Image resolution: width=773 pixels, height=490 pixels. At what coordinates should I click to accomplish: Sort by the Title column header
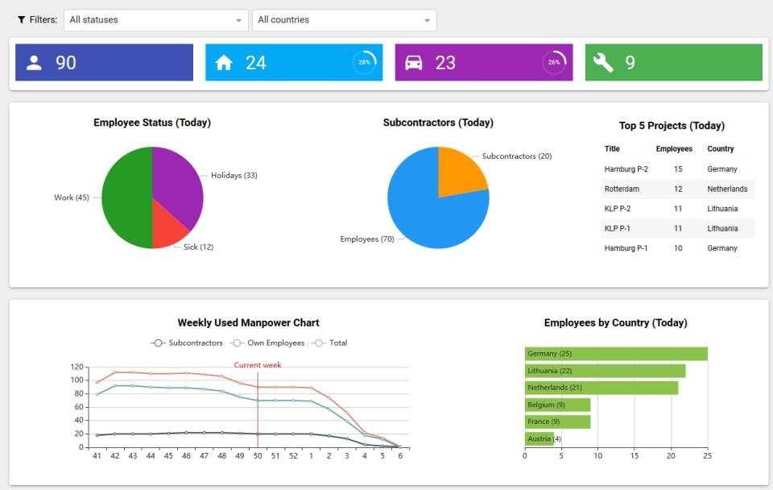[612, 148]
